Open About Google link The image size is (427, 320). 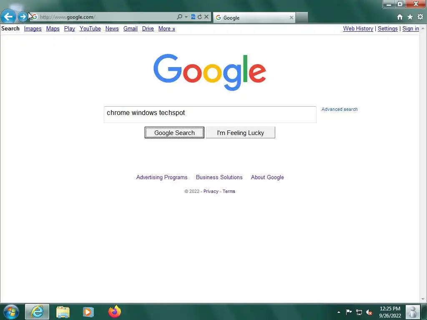tap(267, 177)
